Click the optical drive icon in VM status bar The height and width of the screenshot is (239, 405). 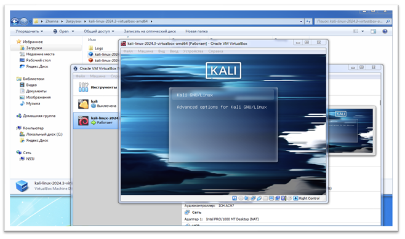[241, 198]
